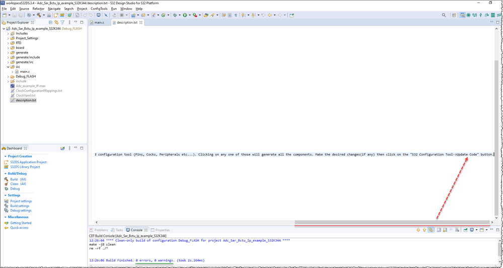The image size is (503, 268).
Task: Click the editor horizontal scrollbar thumb
Action: [x=392, y=222]
